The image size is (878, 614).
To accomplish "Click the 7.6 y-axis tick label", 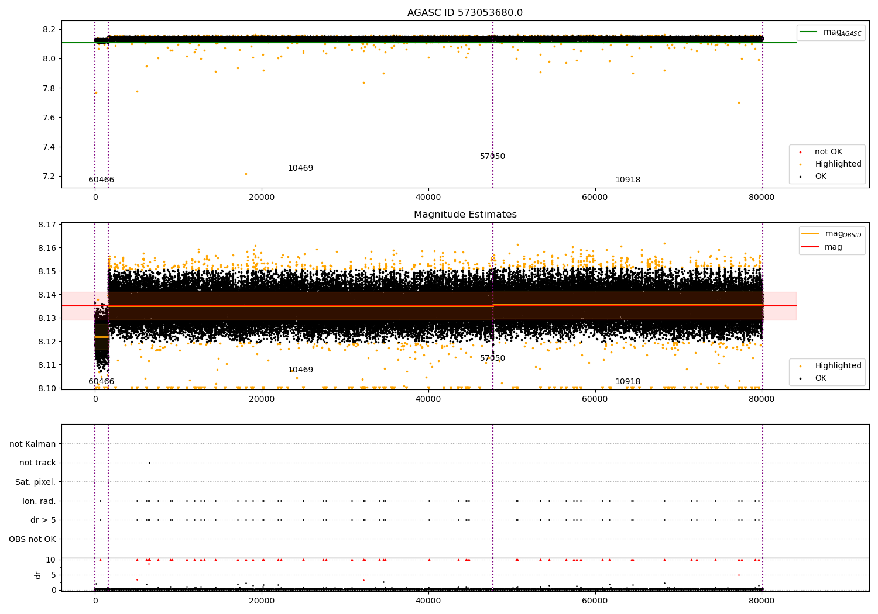I will point(49,118).
